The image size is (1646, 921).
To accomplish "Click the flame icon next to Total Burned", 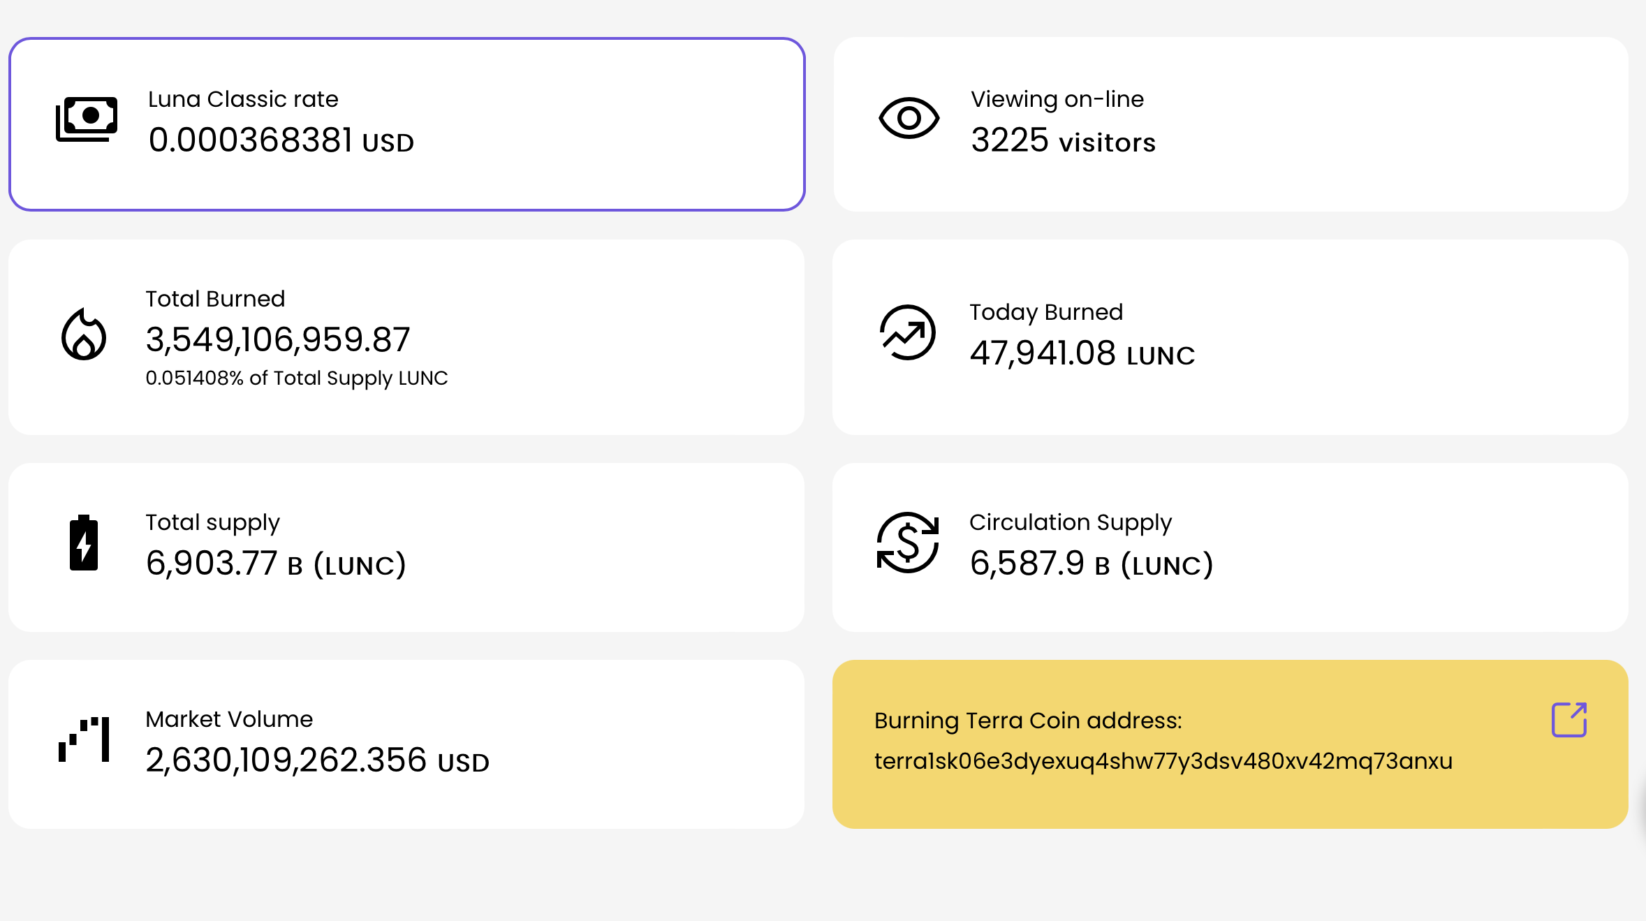I will pyautogui.click(x=84, y=334).
